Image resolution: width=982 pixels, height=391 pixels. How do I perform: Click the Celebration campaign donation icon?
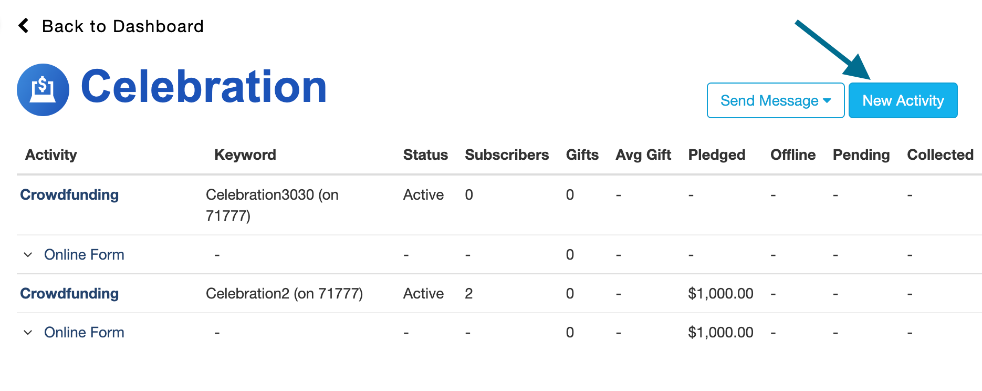(43, 90)
